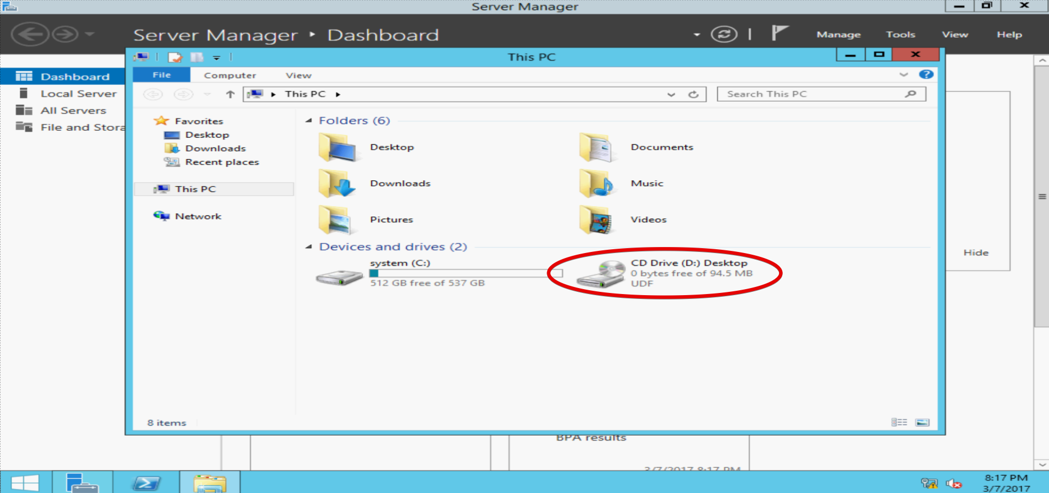Screen dimensions: 1049x493
Task: Switch to large icons view in status bar
Action: point(922,422)
